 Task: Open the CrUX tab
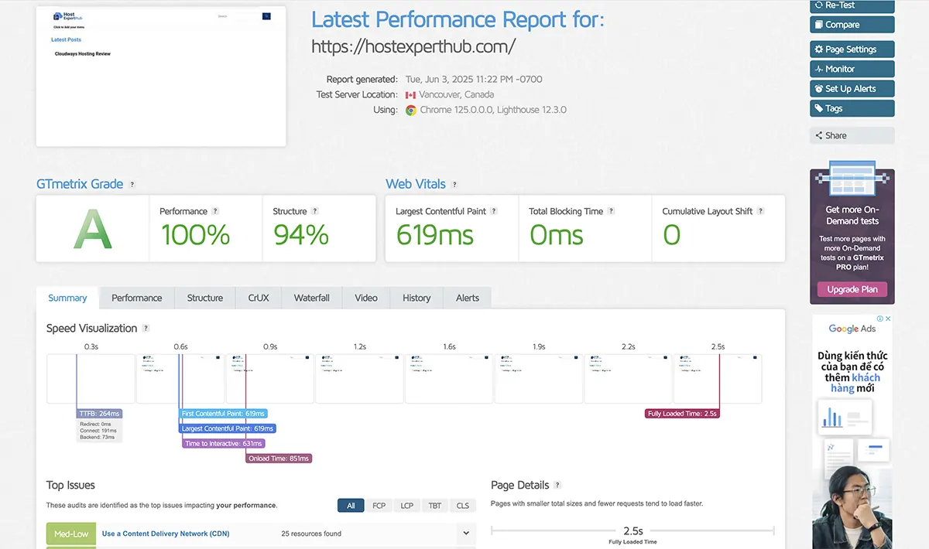click(x=259, y=298)
